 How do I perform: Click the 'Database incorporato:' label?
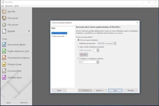(87, 43)
